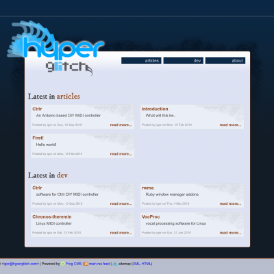Open the Frog CMS link
The width and height of the screenshot is (274, 274).
tap(74, 264)
